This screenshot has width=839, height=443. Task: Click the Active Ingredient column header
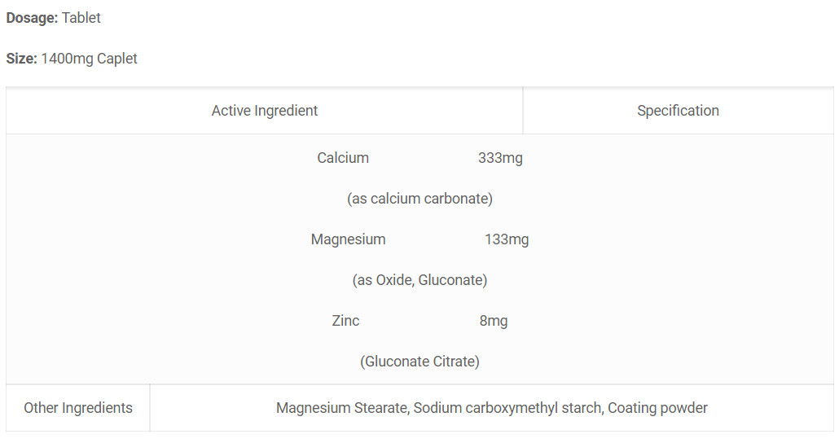(265, 110)
